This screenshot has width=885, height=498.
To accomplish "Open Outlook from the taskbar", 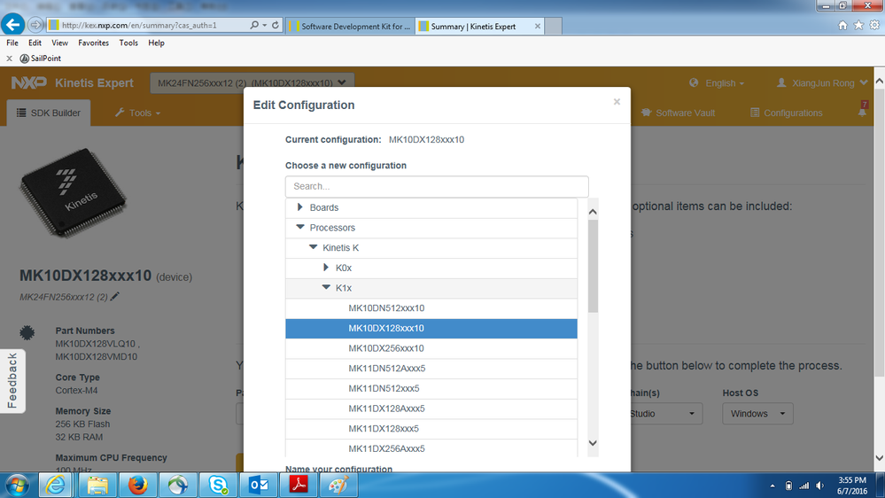I will click(259, 485).
